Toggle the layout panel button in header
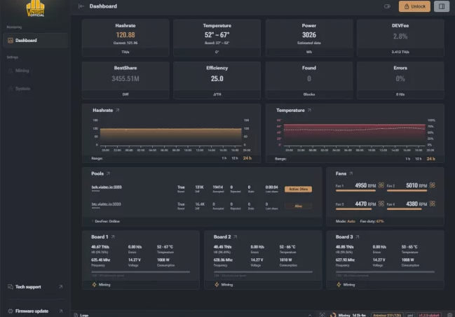Viewport: 455px width, 317px height. (442, 6)
